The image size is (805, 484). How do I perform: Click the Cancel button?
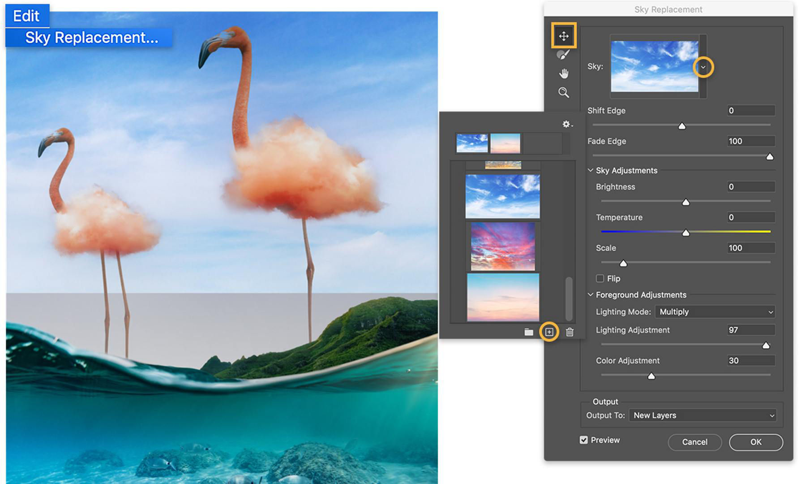(694, 442)
